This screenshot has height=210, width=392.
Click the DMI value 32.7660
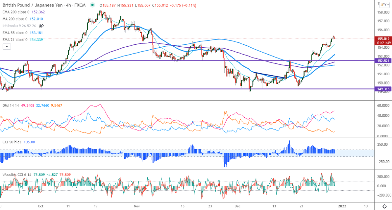pos(42,105)
